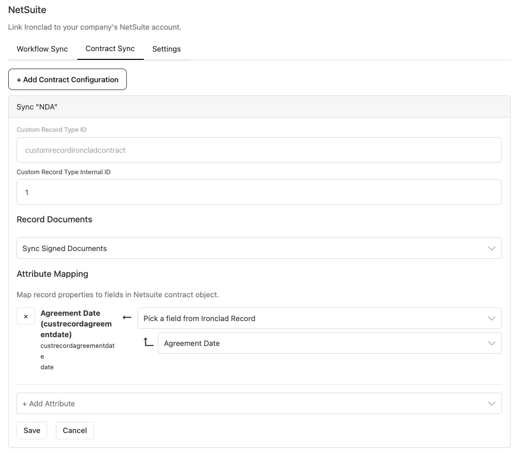This screenshot has width=518, height=452.
Task: Select the Contract Sync tab
Action: tap(110, 49)
